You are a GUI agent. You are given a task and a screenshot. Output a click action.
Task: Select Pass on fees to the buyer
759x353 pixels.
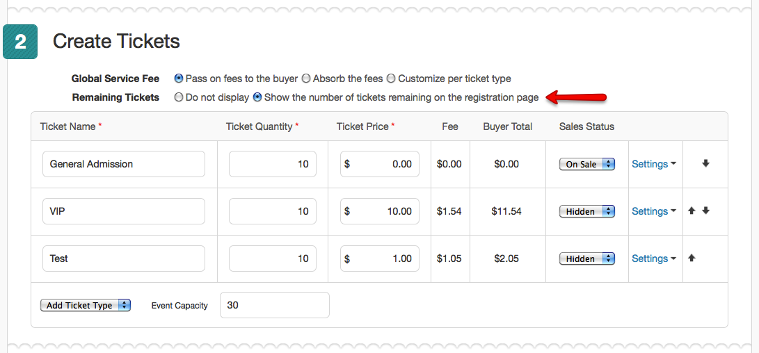pyautogui.click(x=179, y=79)
